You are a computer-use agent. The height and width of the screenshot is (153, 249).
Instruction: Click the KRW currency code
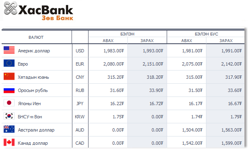point(80,117)
